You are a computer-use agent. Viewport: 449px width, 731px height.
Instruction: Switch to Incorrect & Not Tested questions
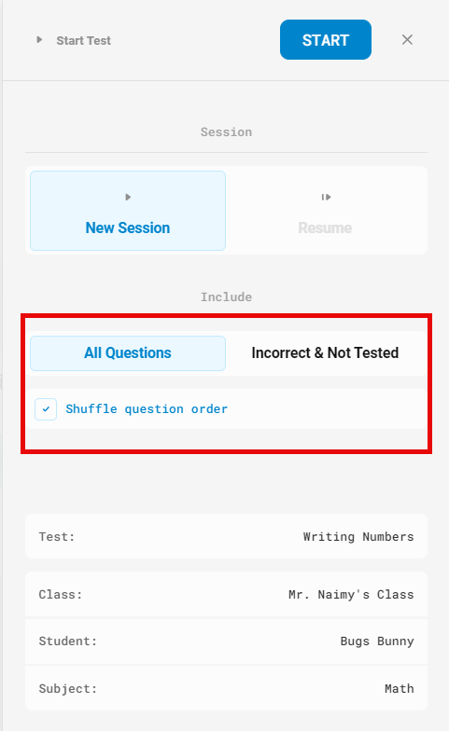[x=325, y=353]
